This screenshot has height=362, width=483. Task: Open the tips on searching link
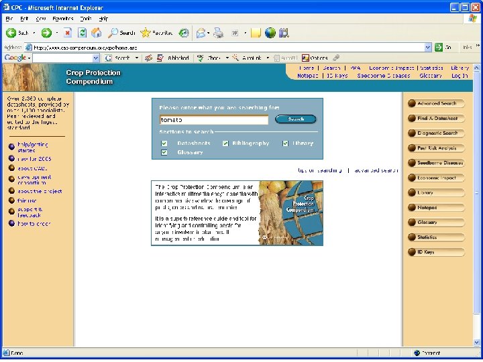[320, 170]
